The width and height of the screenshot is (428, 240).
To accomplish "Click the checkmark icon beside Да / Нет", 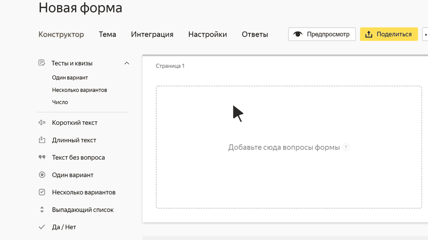I will [x=42, y=227].
